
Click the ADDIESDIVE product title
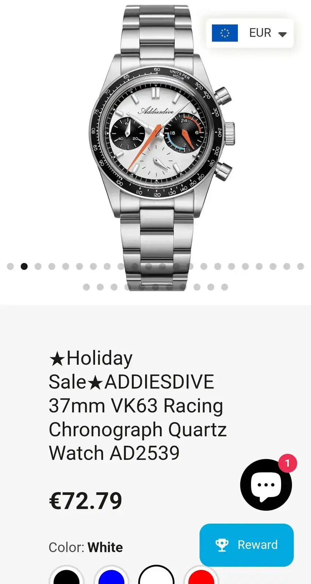point(138,406)
